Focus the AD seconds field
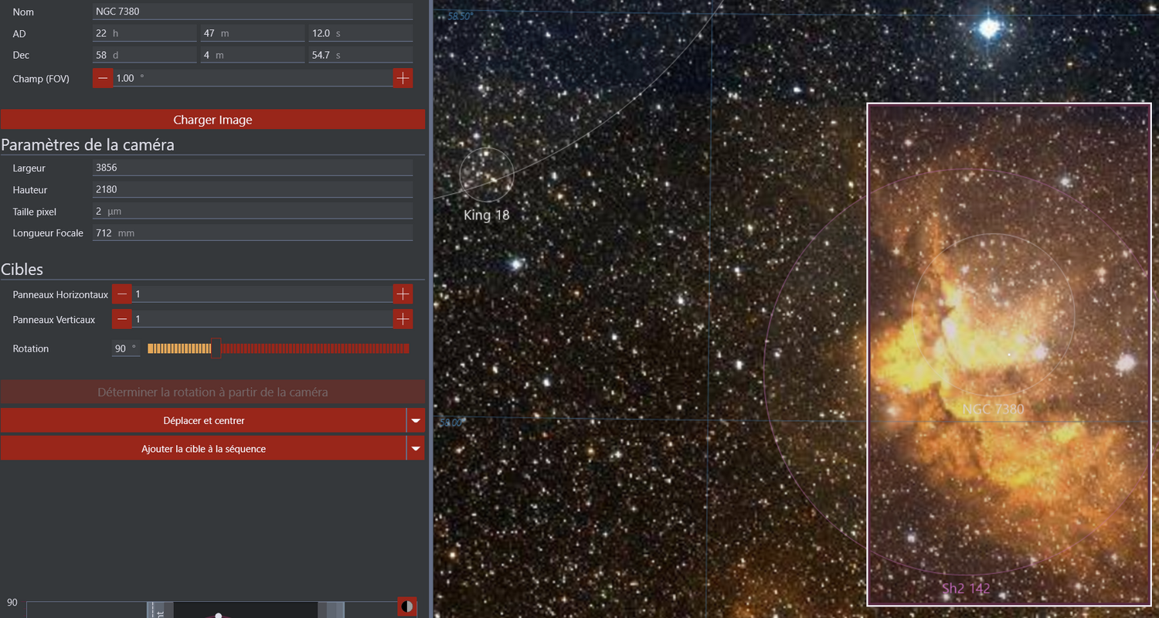Screen dimensions: 1159x618 coord(361,34)
